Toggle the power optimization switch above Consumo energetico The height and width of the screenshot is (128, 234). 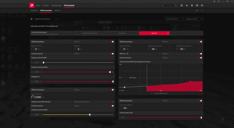pos(200,100)
